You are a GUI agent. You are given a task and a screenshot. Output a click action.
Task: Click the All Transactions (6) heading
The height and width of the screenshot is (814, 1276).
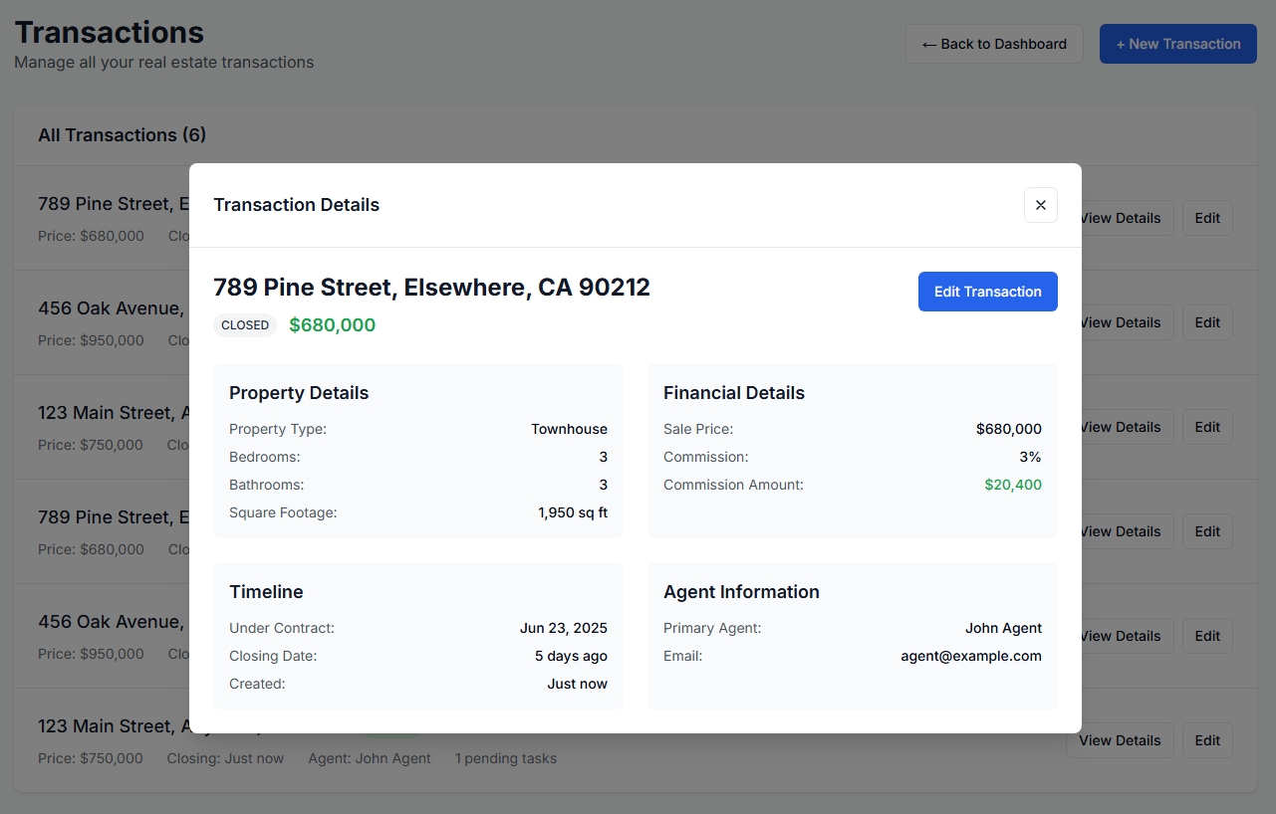tap(122, 135)
